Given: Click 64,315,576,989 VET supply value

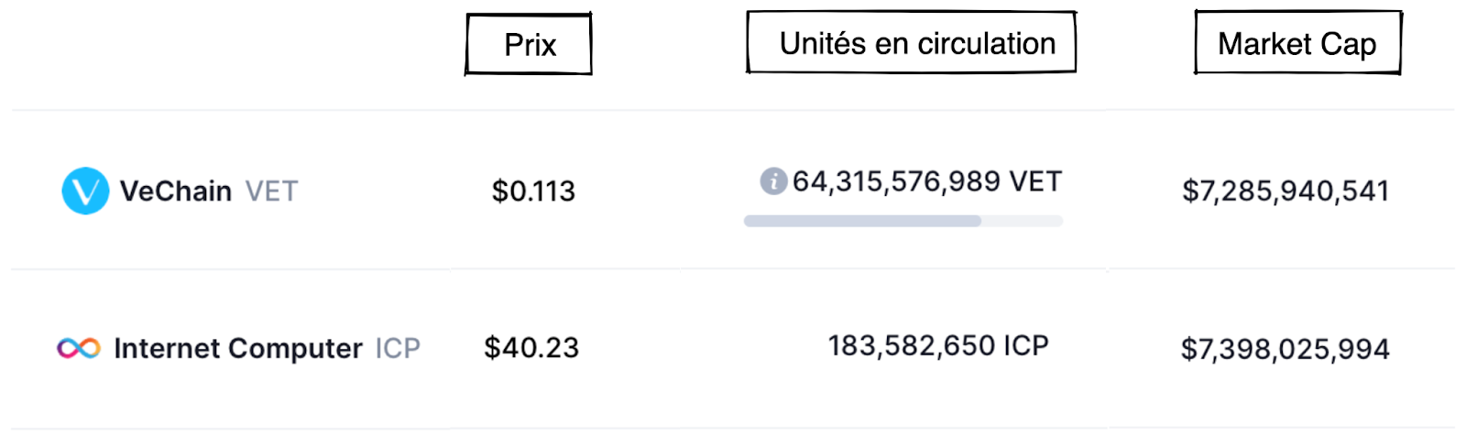Looking at the screenshot, I should (927, 181).
